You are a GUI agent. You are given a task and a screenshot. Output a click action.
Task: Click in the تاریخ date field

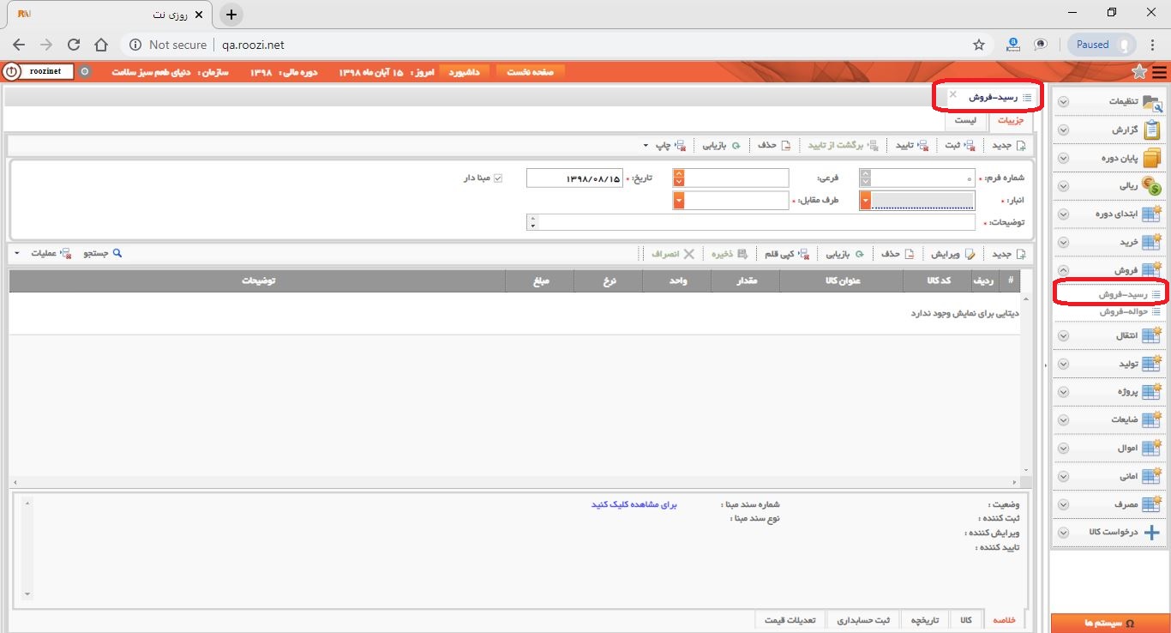pos(574,178)
